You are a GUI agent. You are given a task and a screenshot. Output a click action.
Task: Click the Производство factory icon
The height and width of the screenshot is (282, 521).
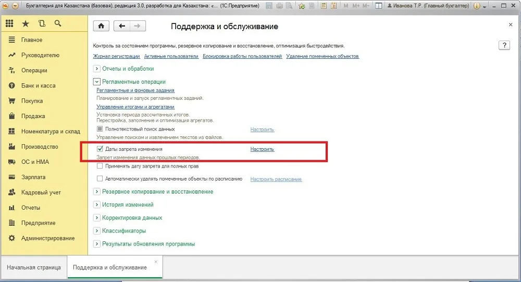pos(11,147)
